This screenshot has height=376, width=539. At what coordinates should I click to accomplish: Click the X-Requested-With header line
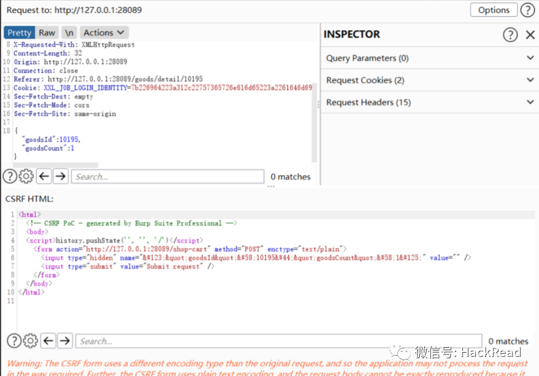(74, 45)
